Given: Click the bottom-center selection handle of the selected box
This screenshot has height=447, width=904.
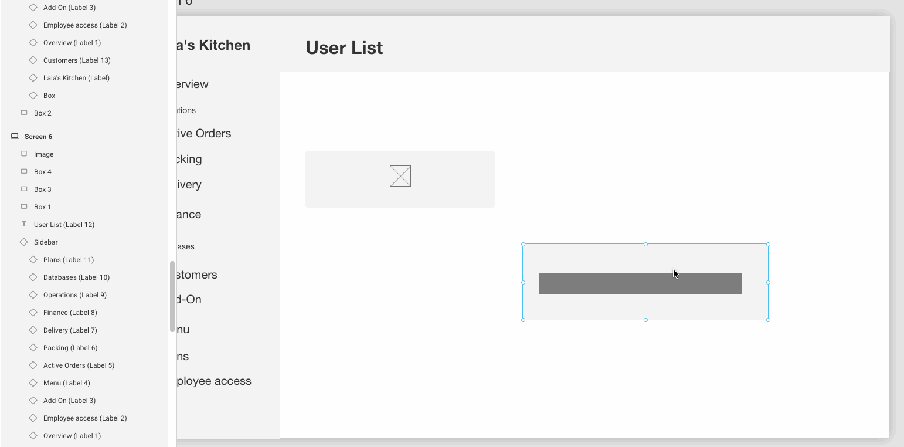Looking at the screenshot, I should tap(645, 320).
